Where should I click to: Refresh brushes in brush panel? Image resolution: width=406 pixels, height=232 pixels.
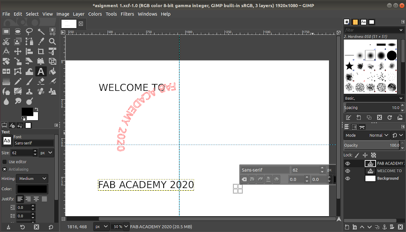click(x=389, y=118)
